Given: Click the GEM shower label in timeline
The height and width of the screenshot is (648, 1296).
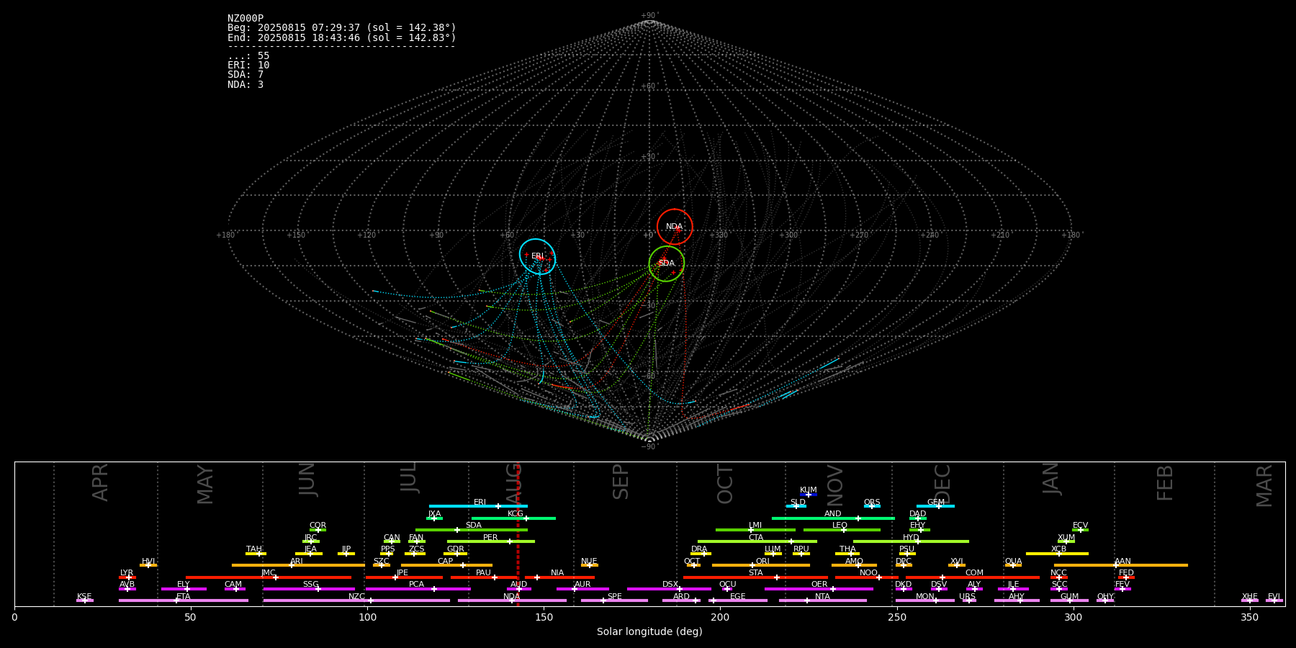Looking at the screenshot, I should pos(936,502).
